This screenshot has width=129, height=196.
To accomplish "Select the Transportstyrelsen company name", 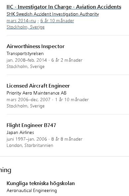I will (25, 54).
